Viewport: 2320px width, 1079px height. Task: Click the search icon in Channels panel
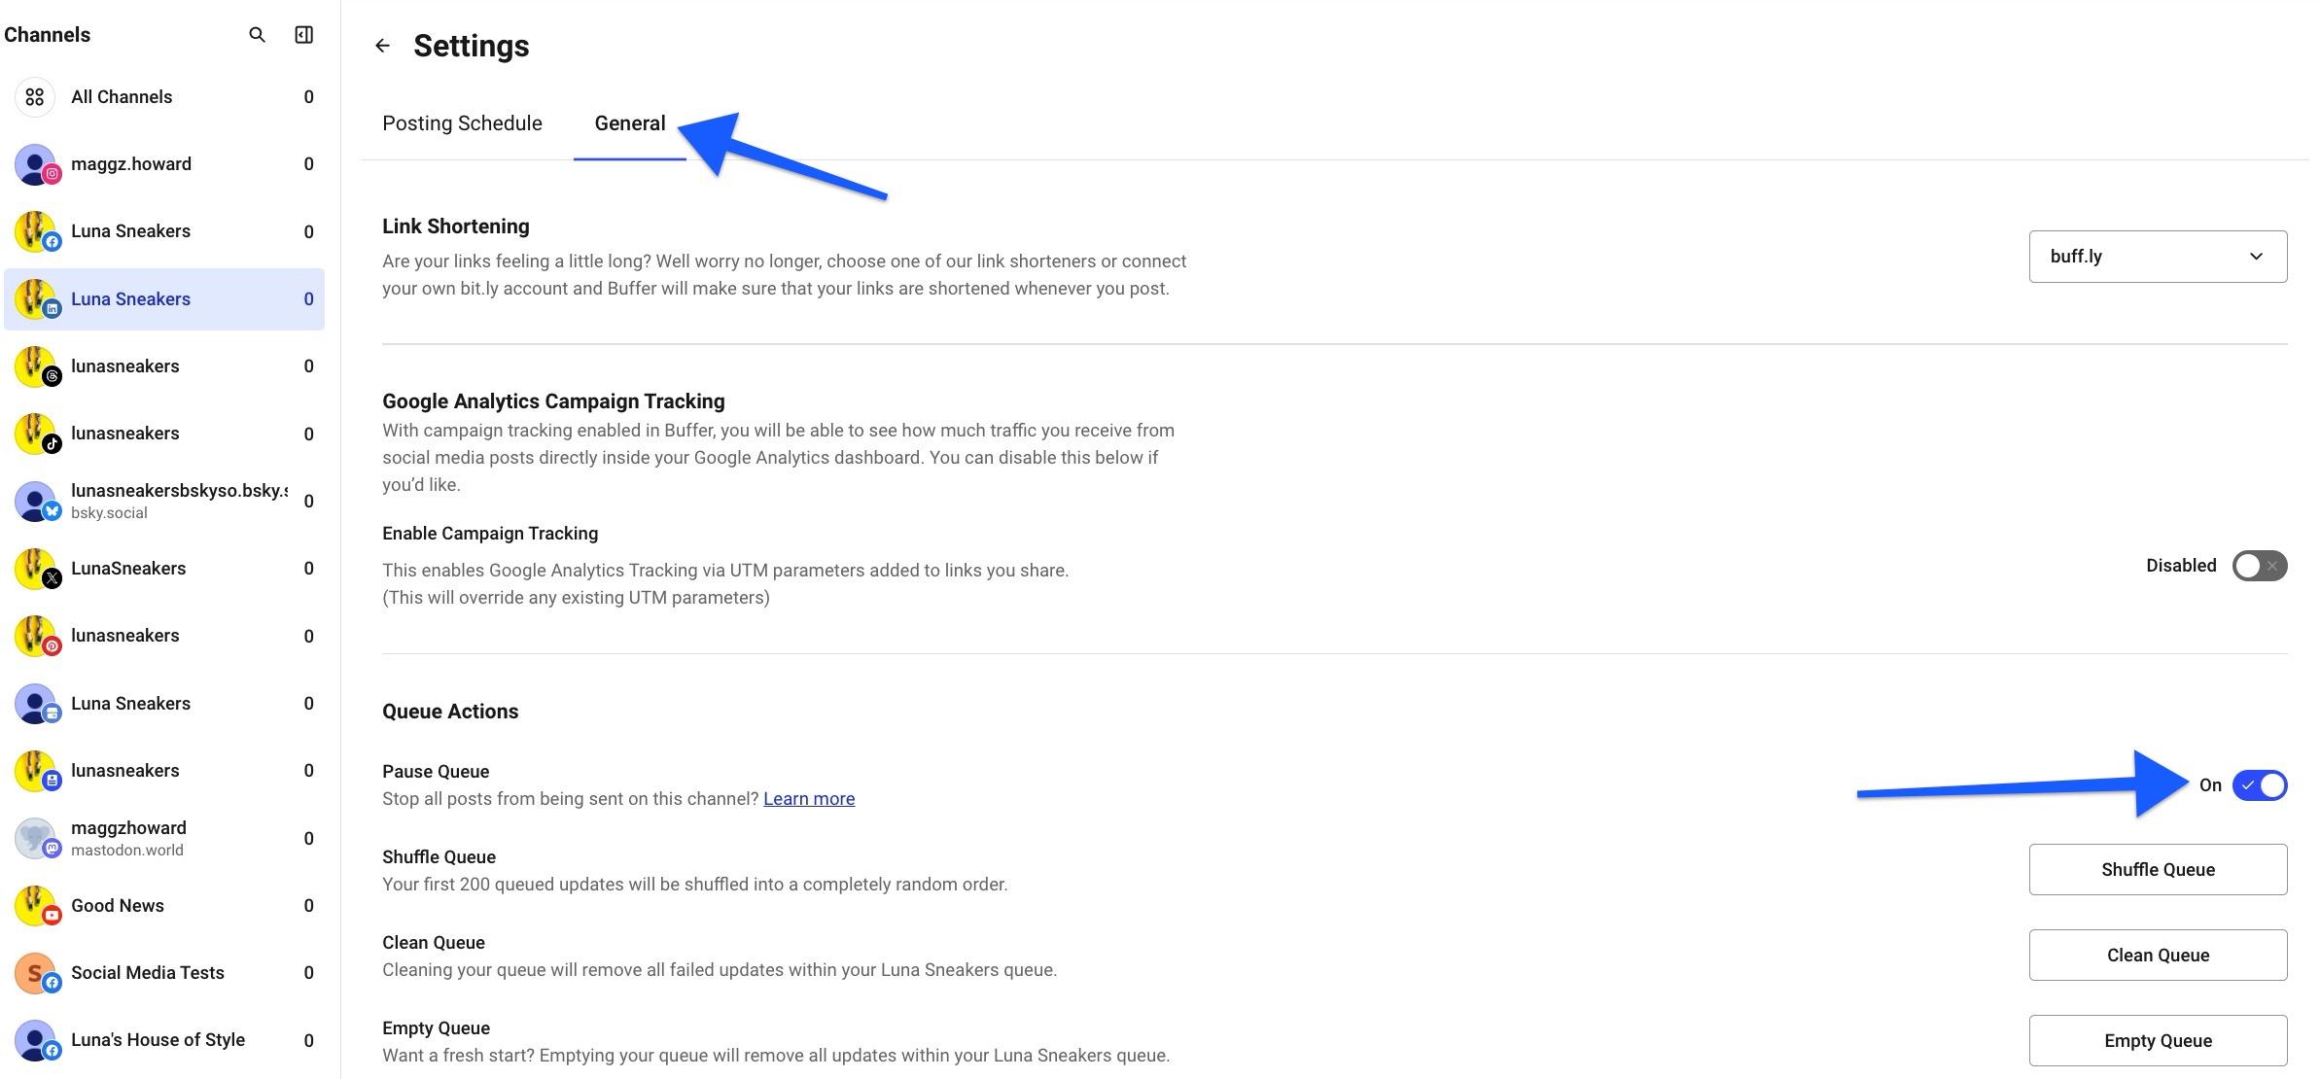click(255, 32)
